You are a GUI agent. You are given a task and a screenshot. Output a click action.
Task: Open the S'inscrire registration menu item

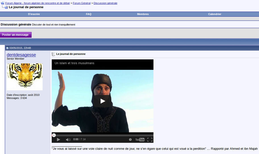click(34, 14)
